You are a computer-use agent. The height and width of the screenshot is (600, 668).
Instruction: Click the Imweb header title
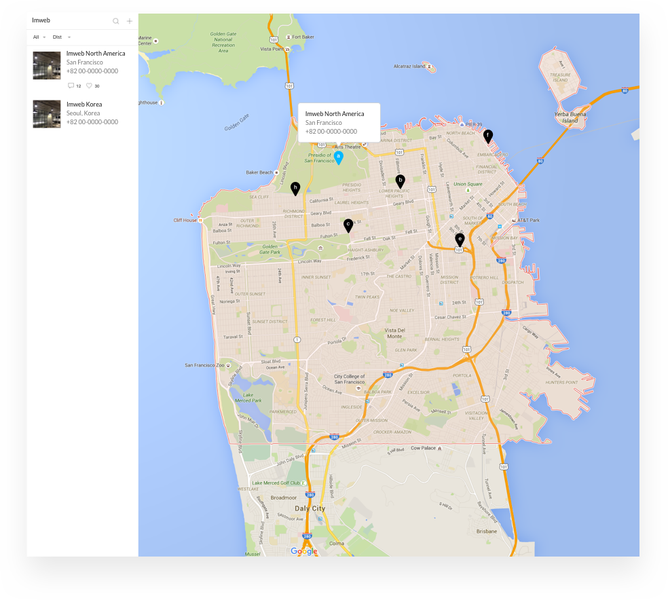point(41,20)
